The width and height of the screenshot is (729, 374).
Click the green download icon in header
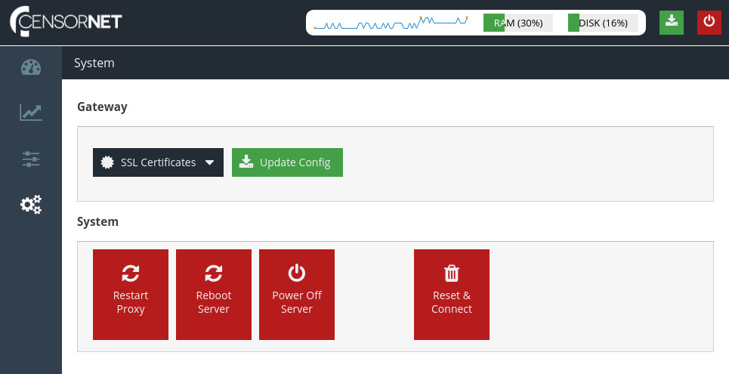coord(672,23)
